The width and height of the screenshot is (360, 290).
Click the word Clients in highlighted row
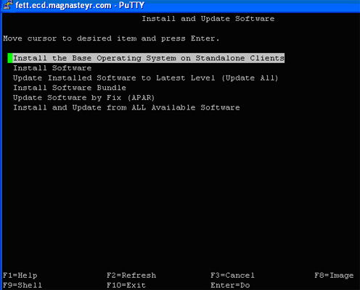267,58
